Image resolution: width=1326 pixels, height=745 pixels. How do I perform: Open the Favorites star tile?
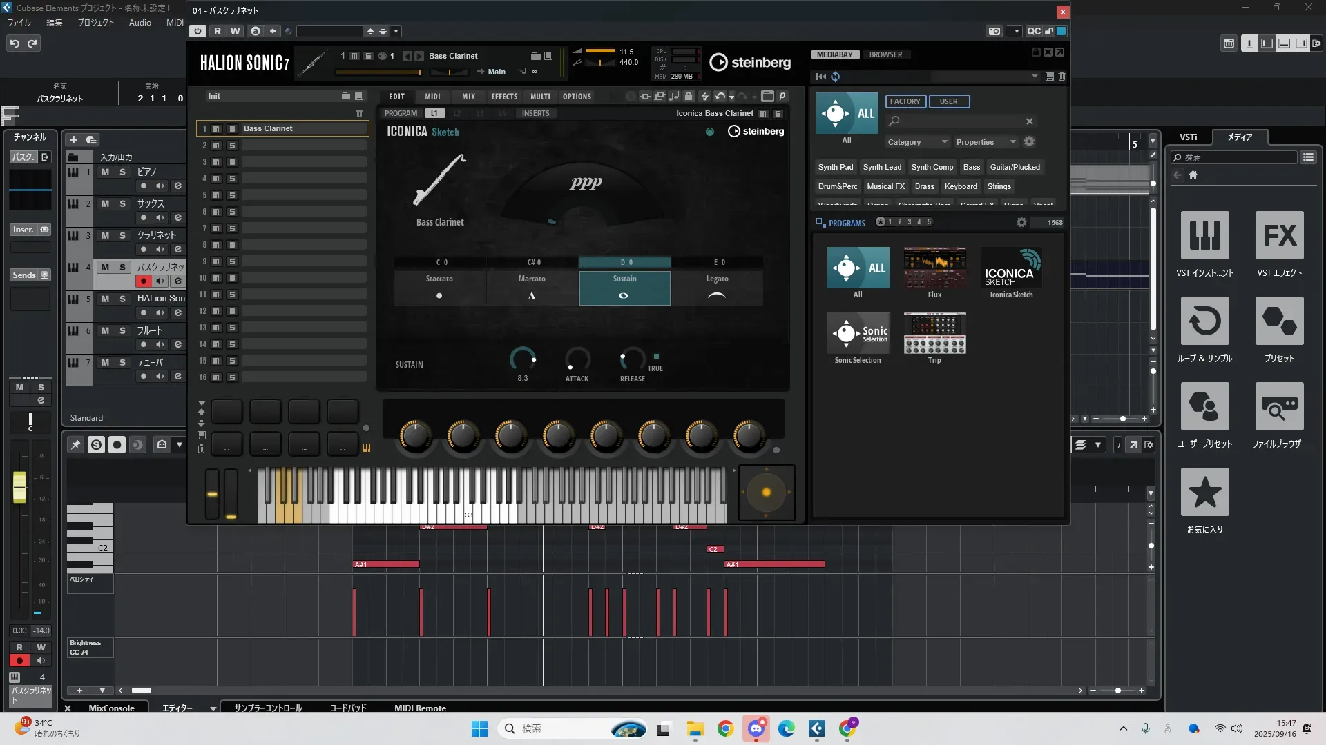tap(1204, 493)
